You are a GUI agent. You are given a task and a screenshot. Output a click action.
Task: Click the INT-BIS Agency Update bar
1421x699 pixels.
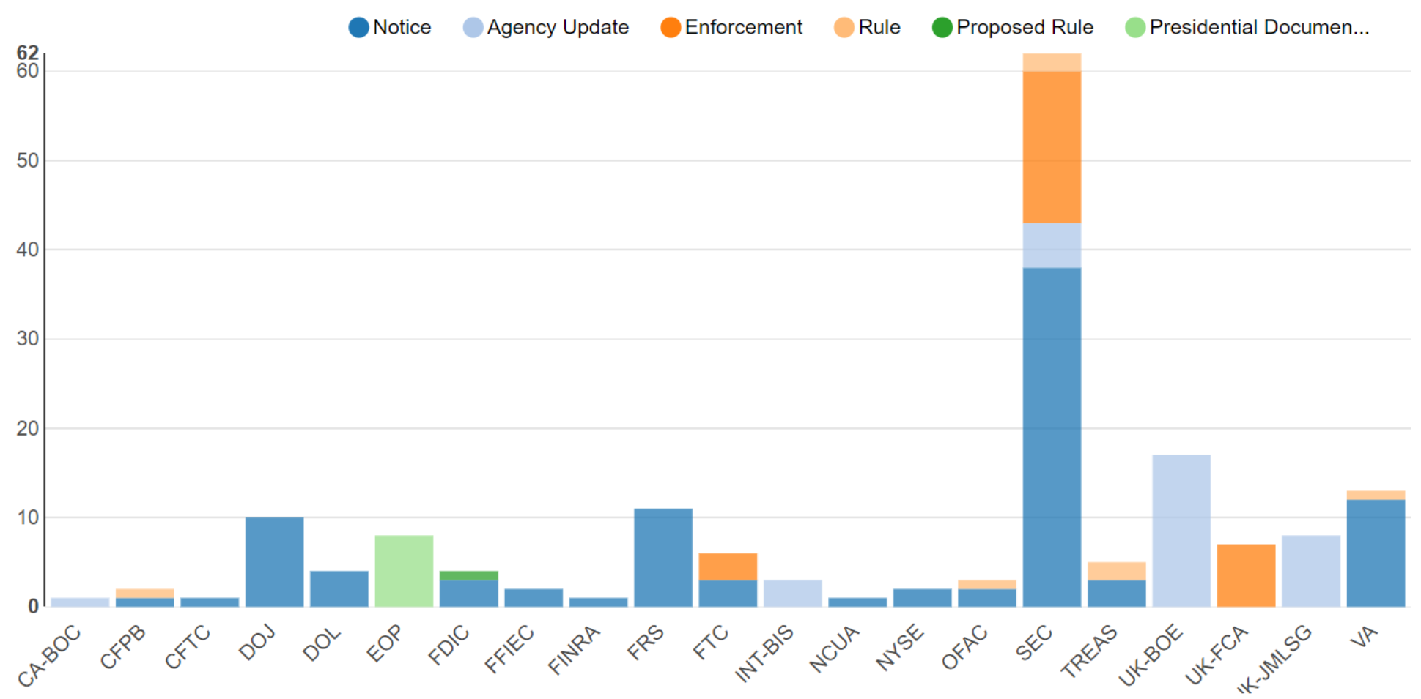tap(793, 593)
